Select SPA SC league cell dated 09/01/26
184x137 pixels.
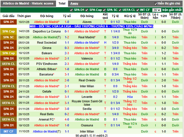(8, 37)
